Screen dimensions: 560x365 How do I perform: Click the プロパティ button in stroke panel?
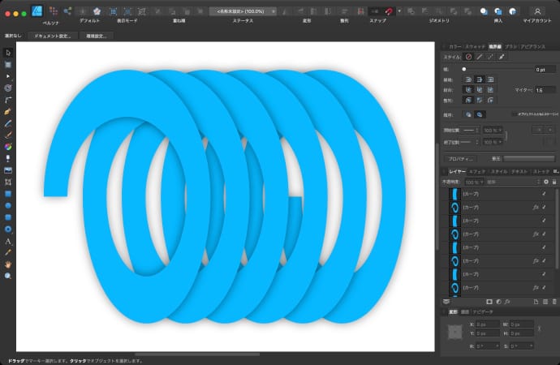point(459,159)
